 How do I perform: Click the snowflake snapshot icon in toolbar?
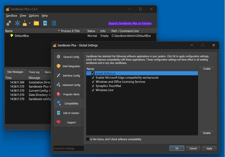17,23
